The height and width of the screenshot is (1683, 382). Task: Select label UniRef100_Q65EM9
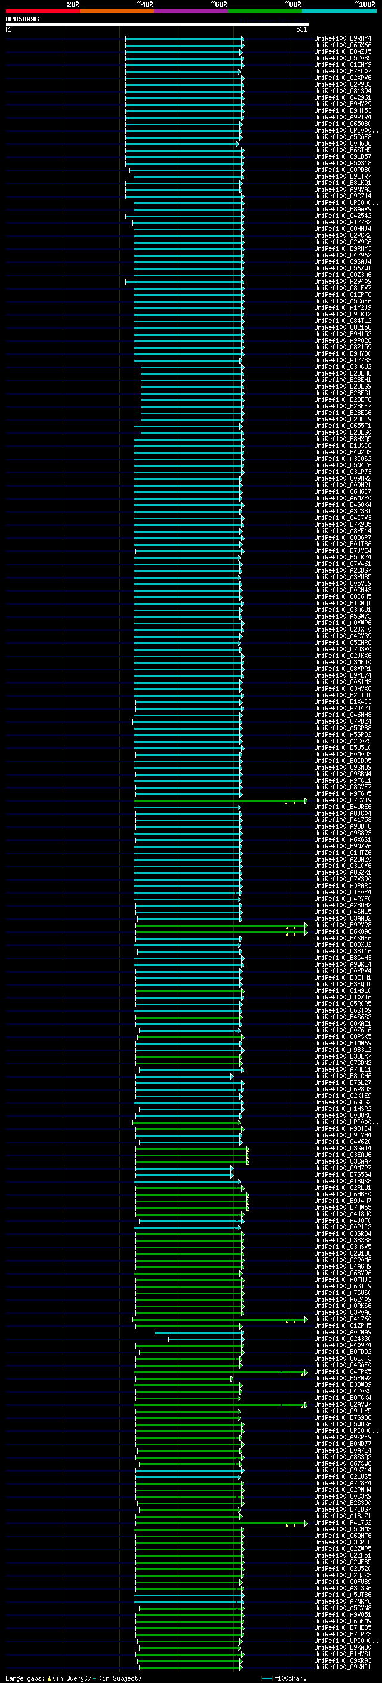pos(343,1621)
